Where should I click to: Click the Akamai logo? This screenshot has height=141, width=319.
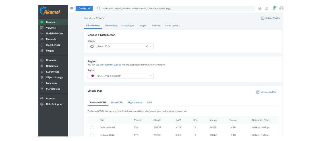click(x=50, y=10)
